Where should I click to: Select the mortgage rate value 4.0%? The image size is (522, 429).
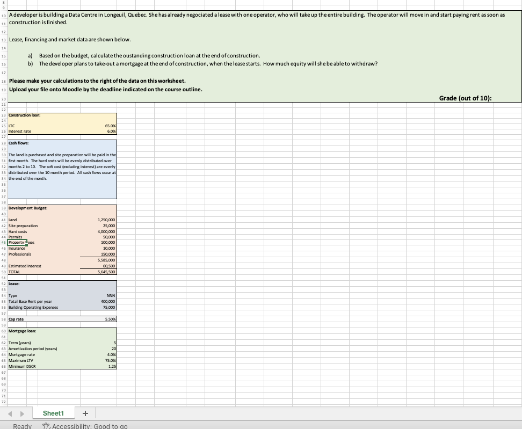click(x=112, y=355)
